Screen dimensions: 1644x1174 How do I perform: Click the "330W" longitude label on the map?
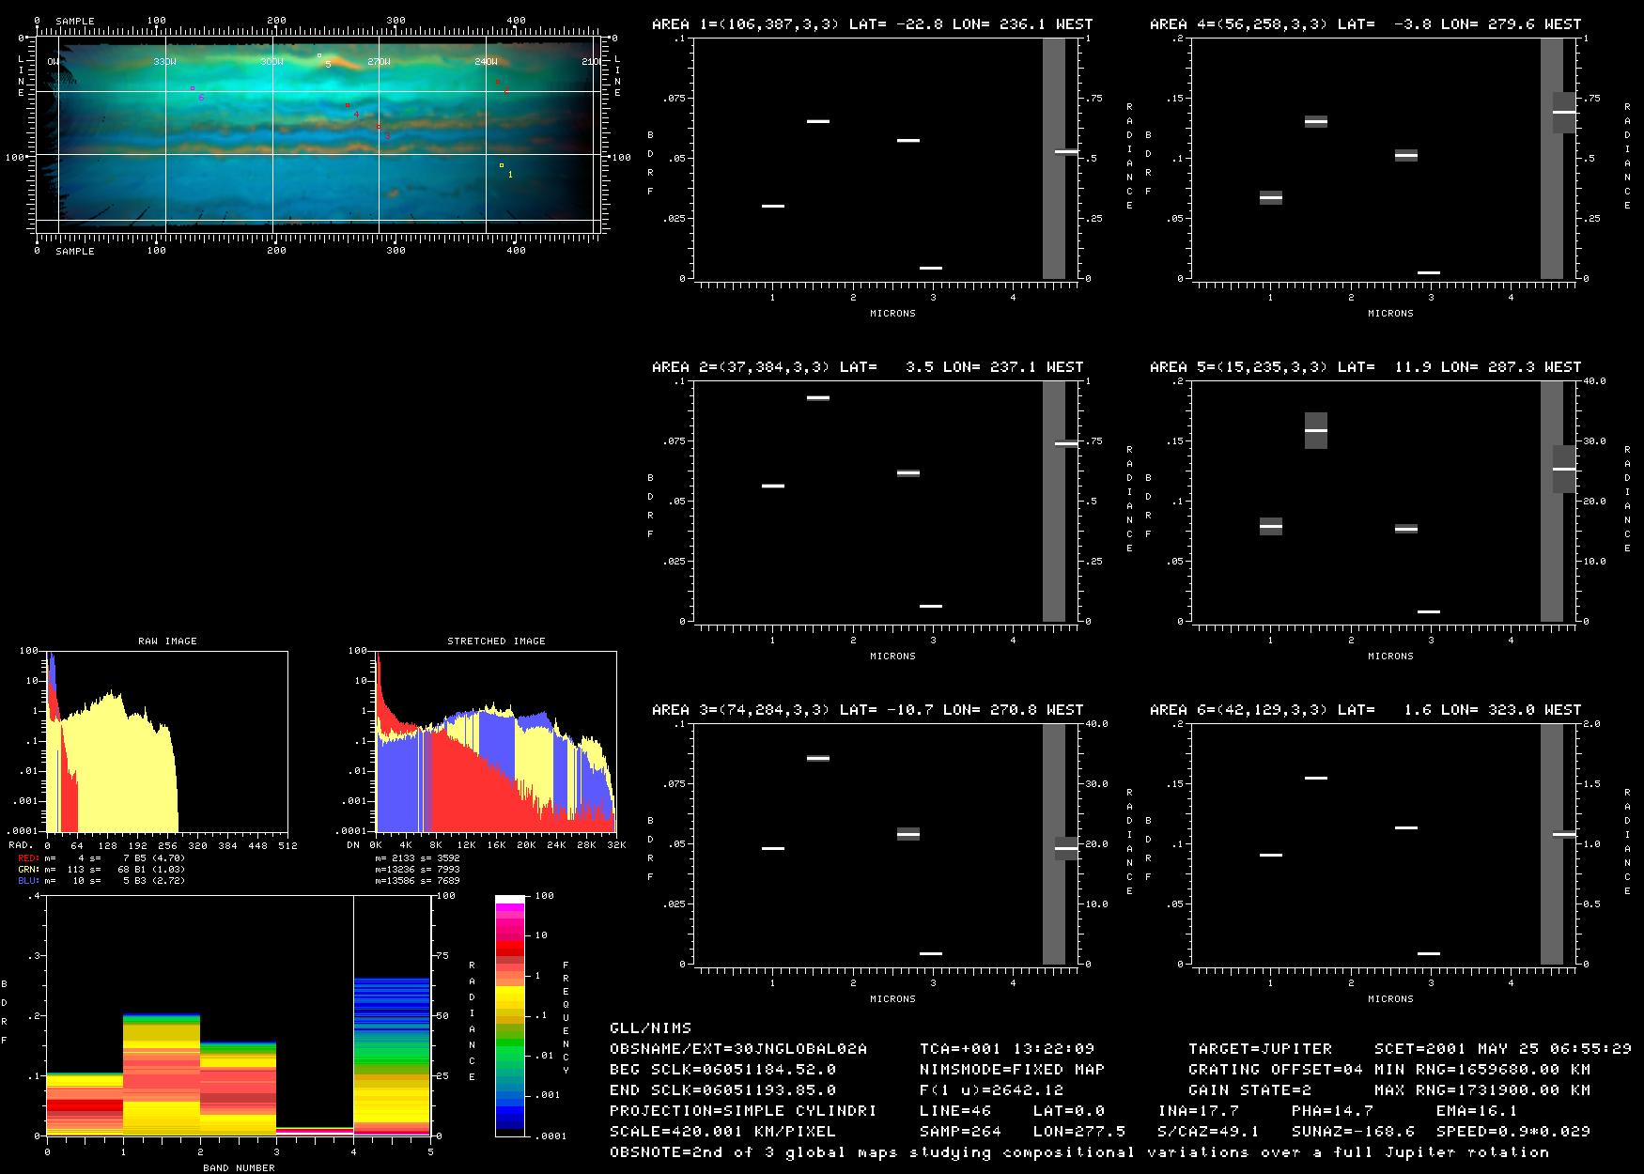pos(164,62)
